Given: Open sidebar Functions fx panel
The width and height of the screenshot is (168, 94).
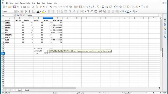Looking at the screenshot, I should click(165, 37).
